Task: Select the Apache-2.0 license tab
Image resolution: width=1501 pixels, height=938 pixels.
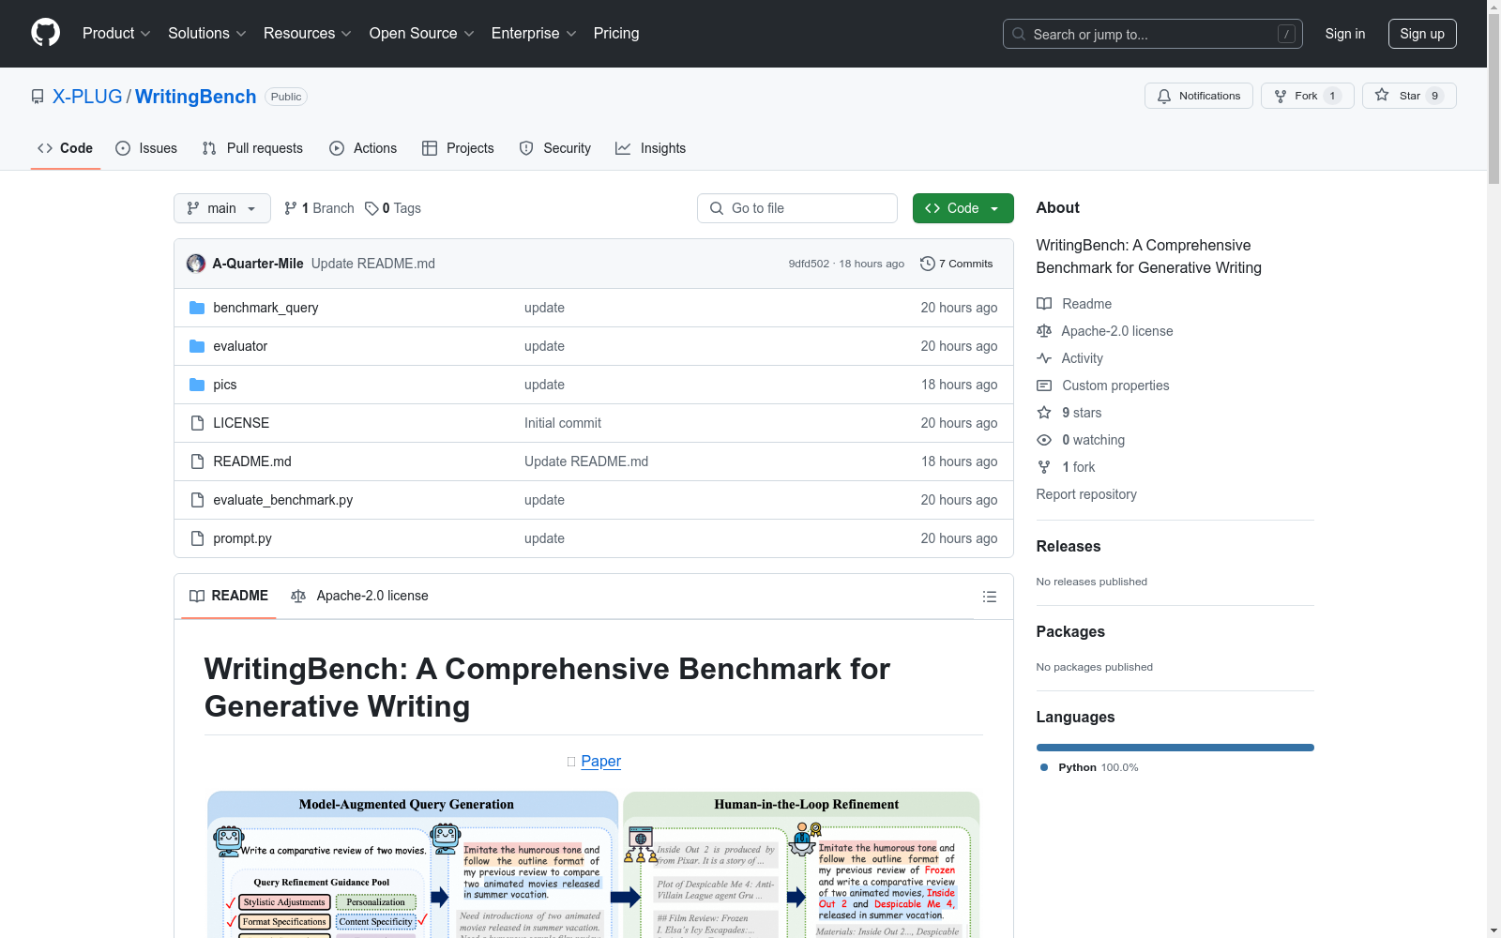Action: [x=359, y=596]
